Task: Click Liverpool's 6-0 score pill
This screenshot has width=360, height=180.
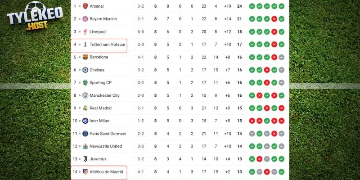Action: (x=140, y=32)
